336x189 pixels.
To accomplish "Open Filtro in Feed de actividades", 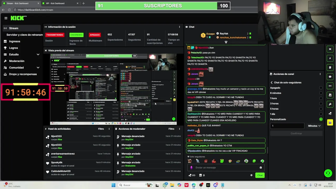I will 101,129.
